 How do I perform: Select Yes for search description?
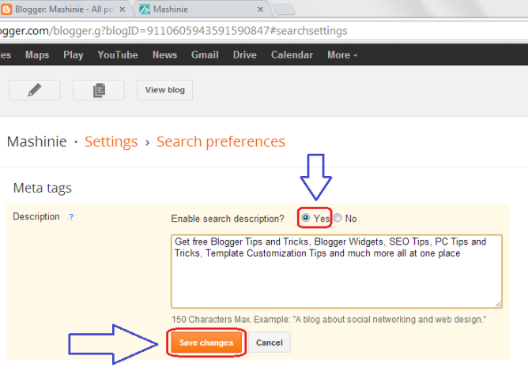[x=305, y=218]
